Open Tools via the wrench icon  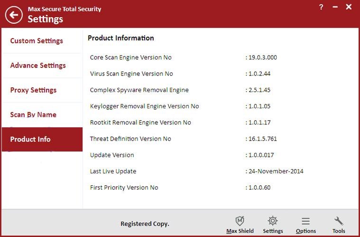click(339, 221)
